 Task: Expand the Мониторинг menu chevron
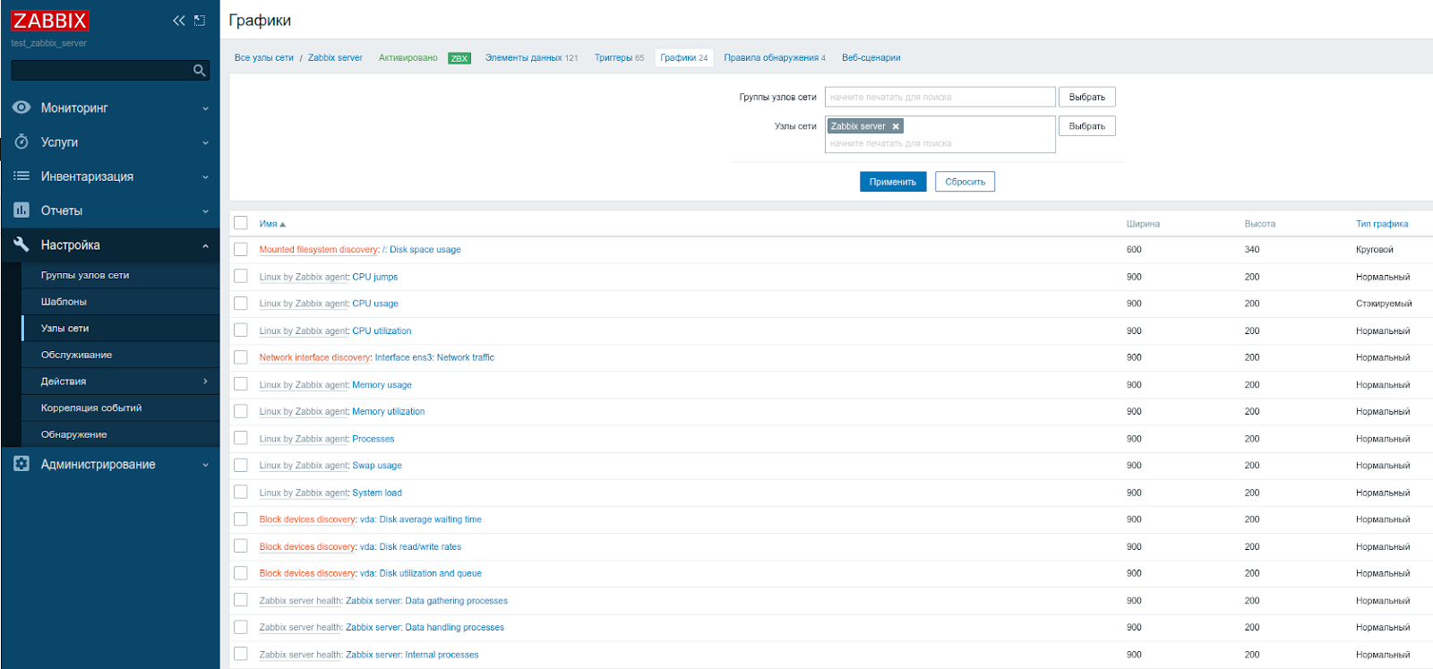(x=205, y=108)
